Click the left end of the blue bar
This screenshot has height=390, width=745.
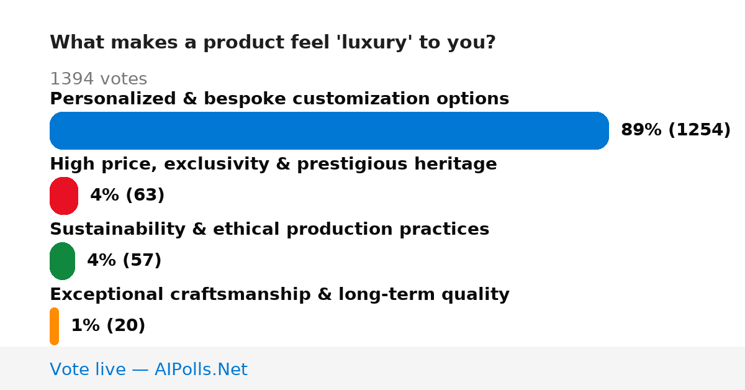pyautogui.click(x=56, y=130)
